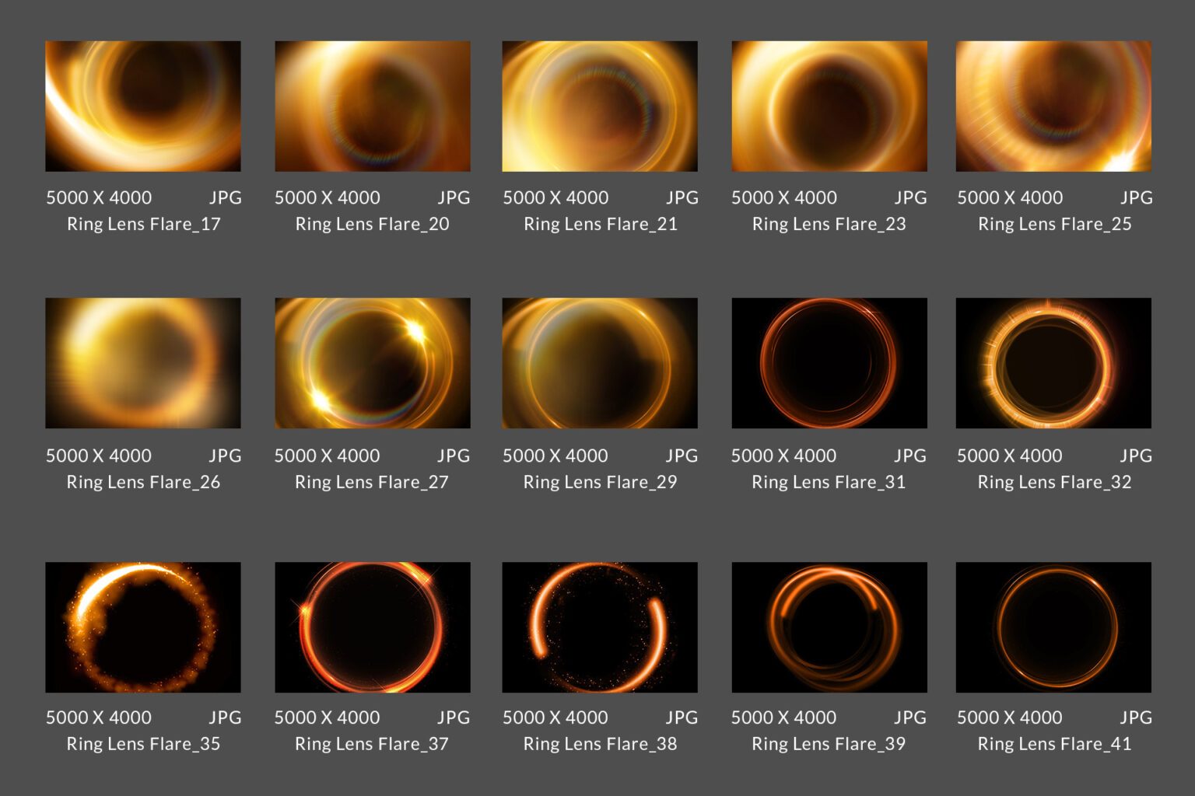Click the Ring Lens Flare_41 label text
This screenshot has width=1195, height=796.
pyautogui.click(x=1053, y=744)
